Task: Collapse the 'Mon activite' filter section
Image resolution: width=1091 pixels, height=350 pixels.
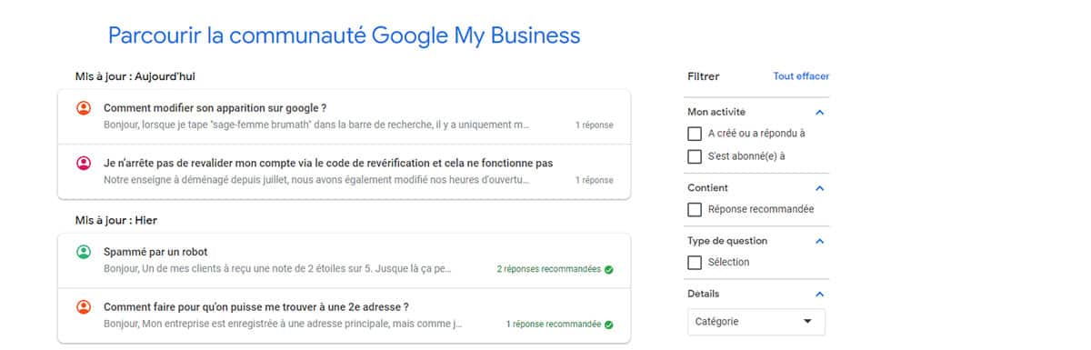Action: pos(820,113)
